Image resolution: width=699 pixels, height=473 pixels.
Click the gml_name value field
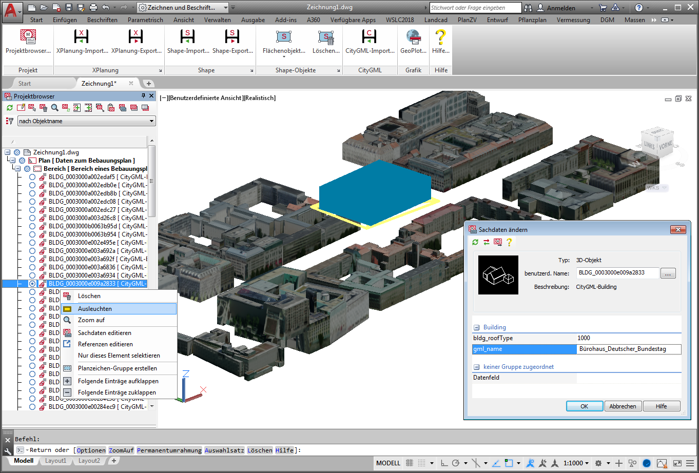pyautogui.click(x=628, y=349)
